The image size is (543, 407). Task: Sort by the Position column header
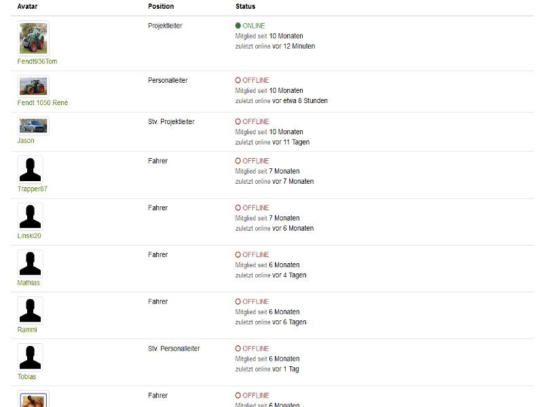click(x=161, y=6)
